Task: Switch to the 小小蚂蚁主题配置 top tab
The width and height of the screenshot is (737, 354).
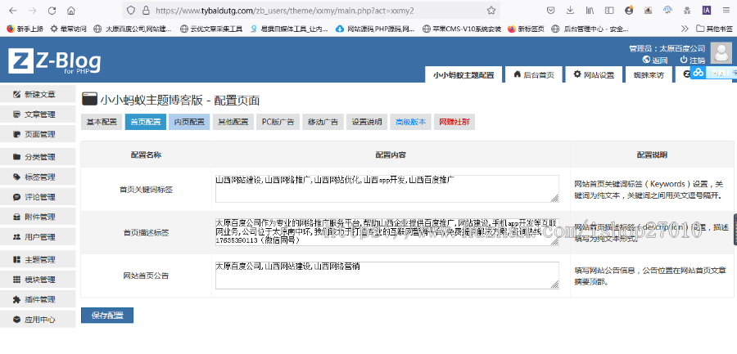Action: coord(463,74)
